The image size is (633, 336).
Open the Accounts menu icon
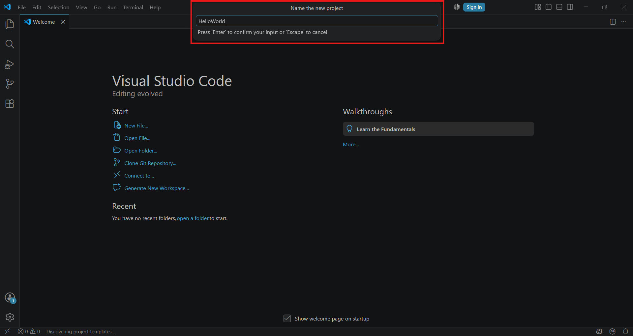[x=10, y=298]
